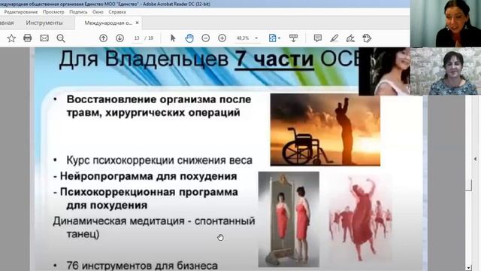Close the Международная о... document tab
481x271 pixels.
pos(137,23)
